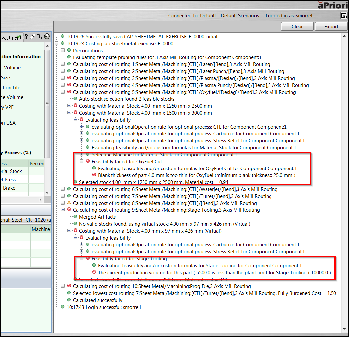The image size is (349, 337).
Task: Collapse Costing with Virtual material stock node
Action: (x=69, y=231)
